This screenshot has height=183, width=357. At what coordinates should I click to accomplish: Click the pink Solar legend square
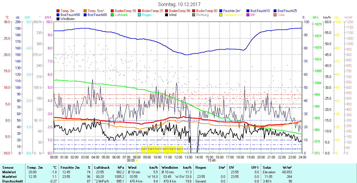pyautogui.click(x=275, y=15)
